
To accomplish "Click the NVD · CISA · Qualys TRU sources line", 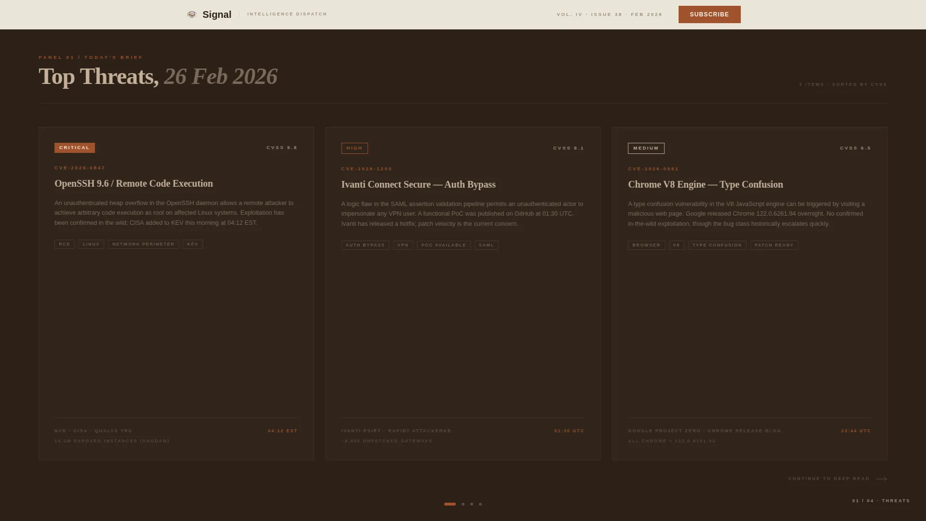I will pos(93,431).
